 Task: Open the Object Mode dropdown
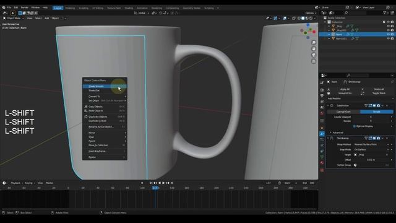[x=14, y=18]
